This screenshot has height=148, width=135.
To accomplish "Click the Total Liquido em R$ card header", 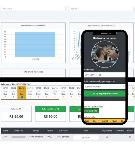I will (51, 109).
